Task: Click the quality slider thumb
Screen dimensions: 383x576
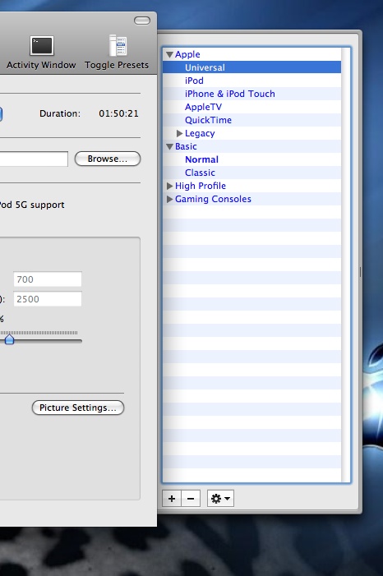Action: [x=9, y=339]
